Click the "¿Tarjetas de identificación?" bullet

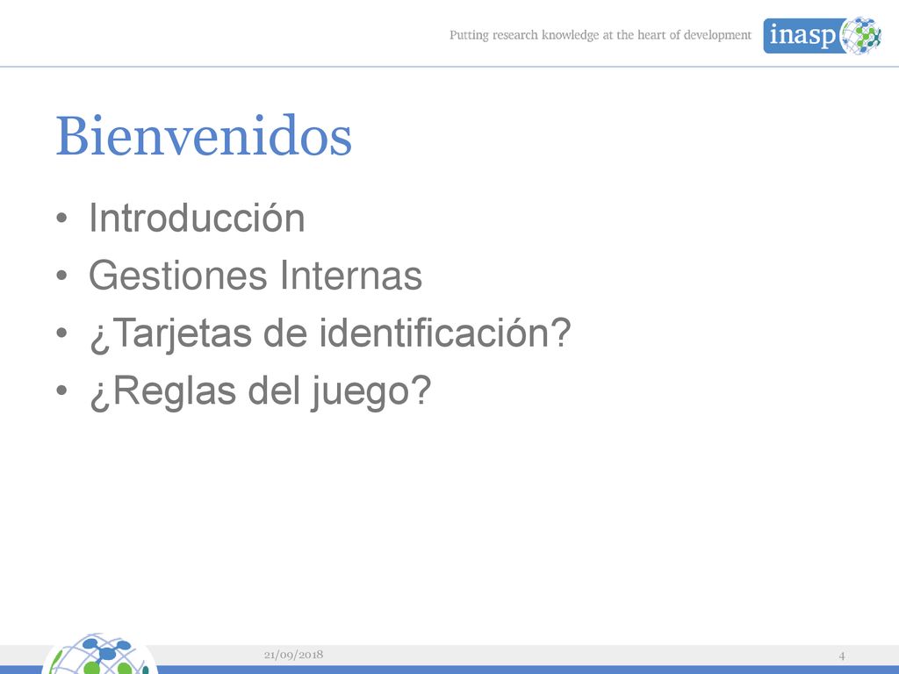point(331,333)
